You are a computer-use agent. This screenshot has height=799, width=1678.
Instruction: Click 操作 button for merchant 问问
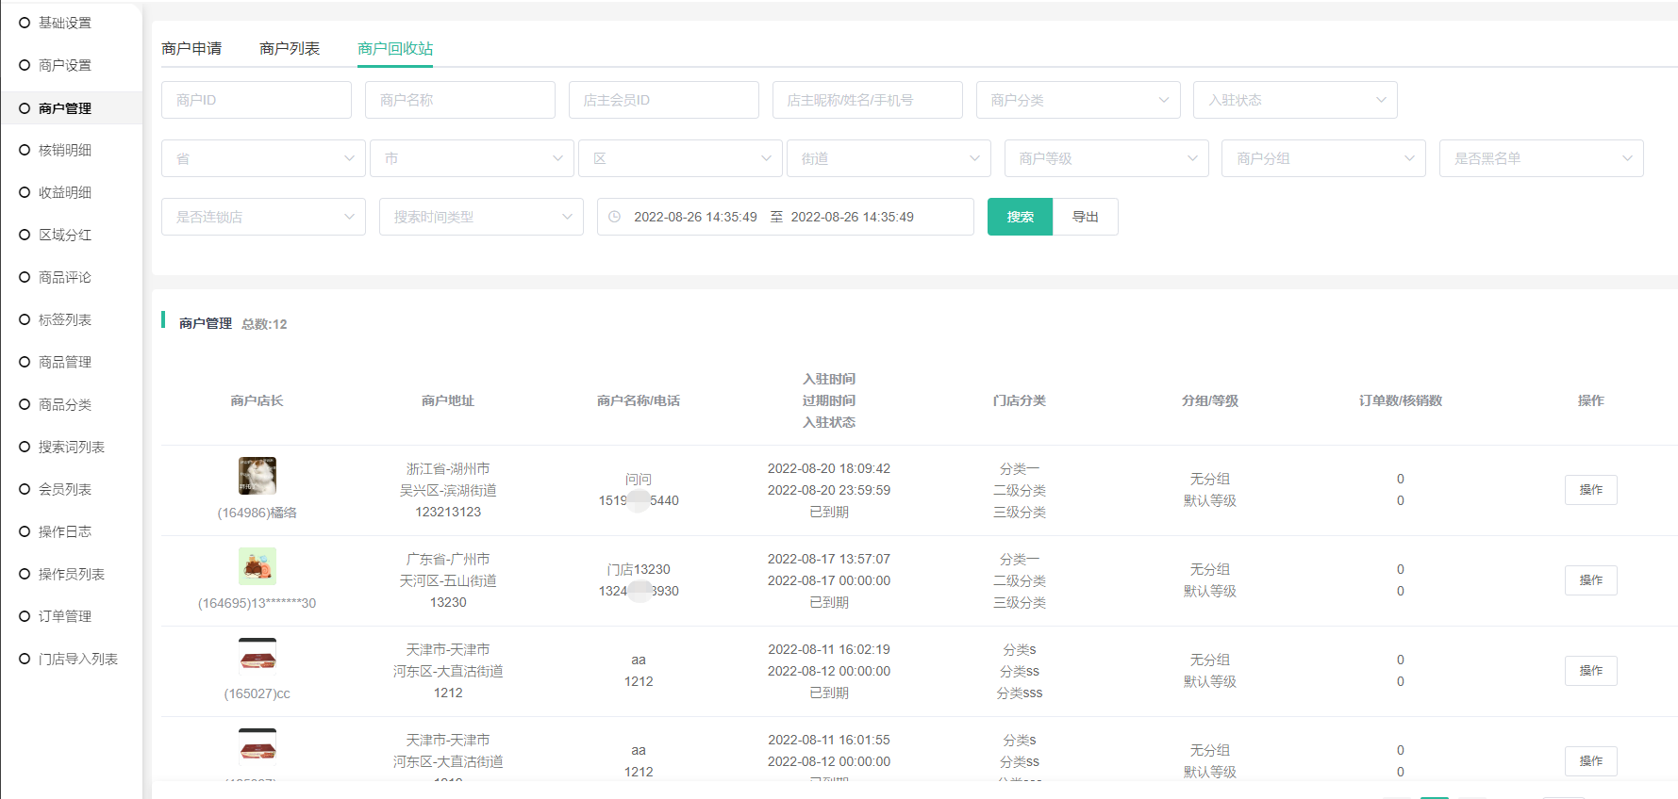click(1590, 490)
